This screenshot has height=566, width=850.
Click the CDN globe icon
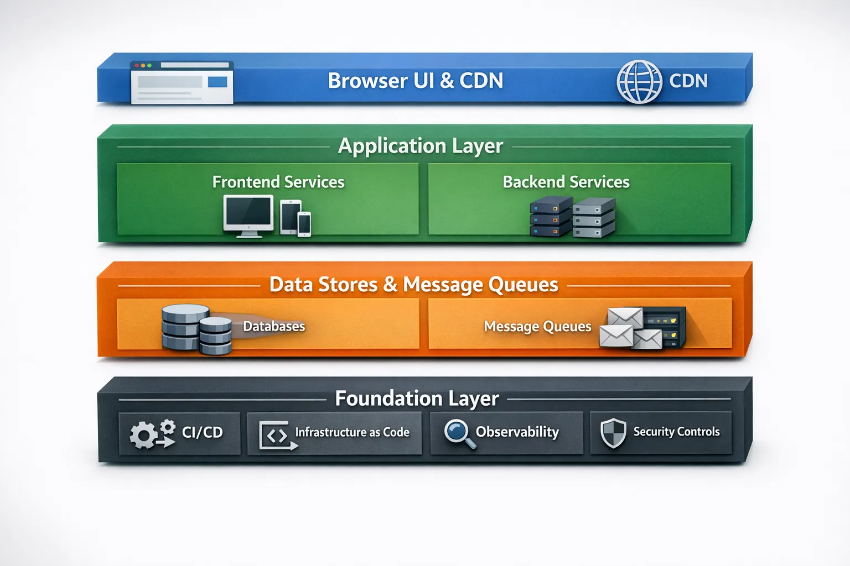[x=639, y=82]
